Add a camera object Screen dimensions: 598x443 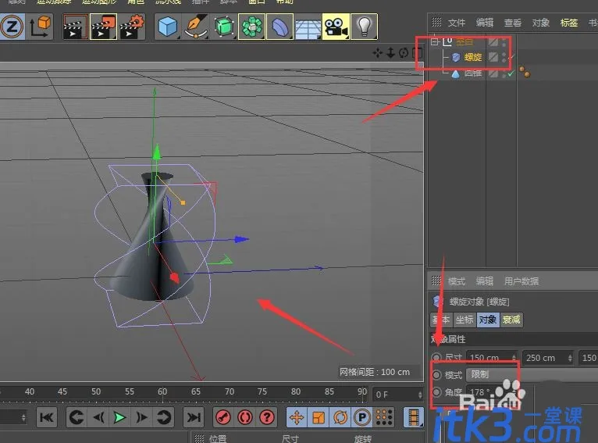336,27
